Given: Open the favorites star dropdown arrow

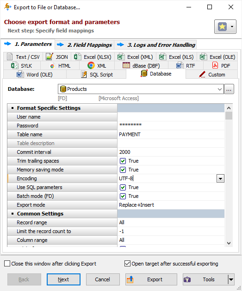Looking at the screenshot, I should [232, 27].
